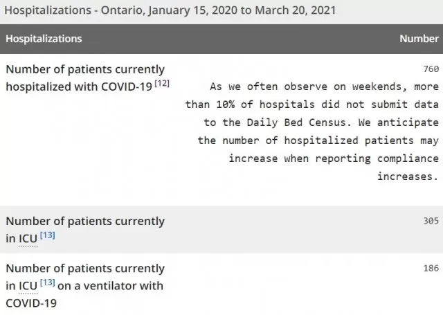The width and height of the screenshot is (443, 315).
Task: Click the note line 'As we often observe on weekends'
Action: pyautogui.click(x=325, y=87)
